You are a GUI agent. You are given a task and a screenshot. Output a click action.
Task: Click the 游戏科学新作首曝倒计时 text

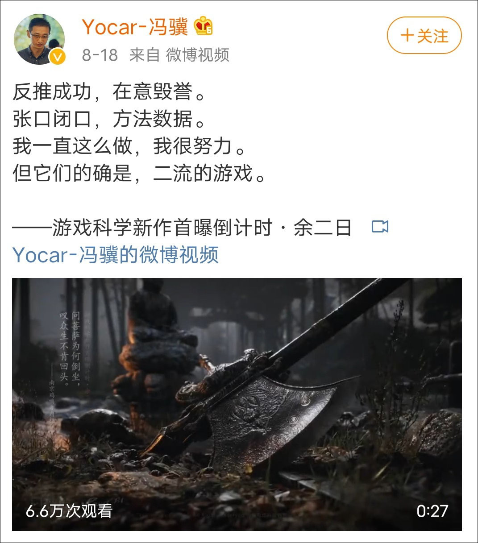(162, 228)
